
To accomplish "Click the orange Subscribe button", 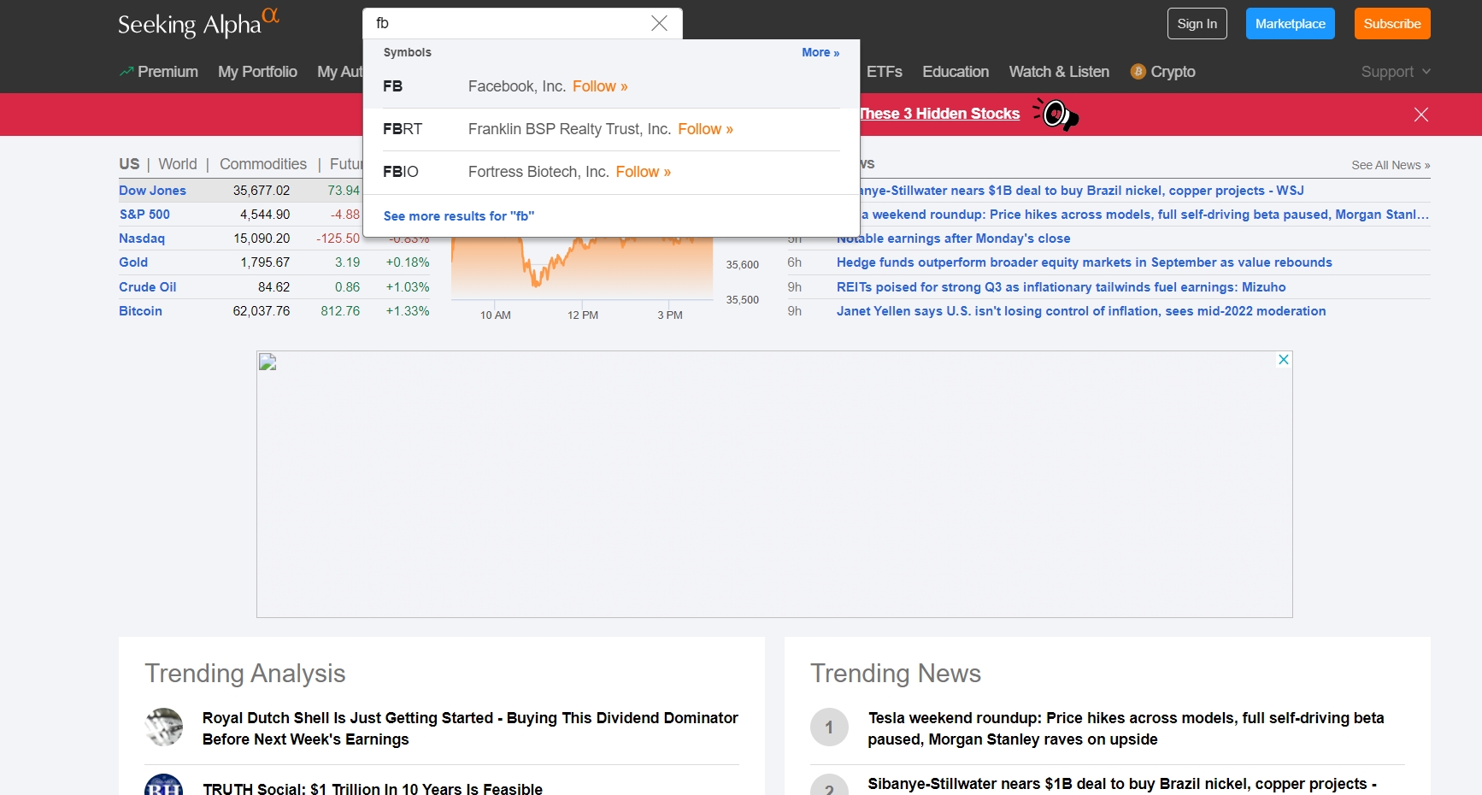I will (x=1392, y=24).
